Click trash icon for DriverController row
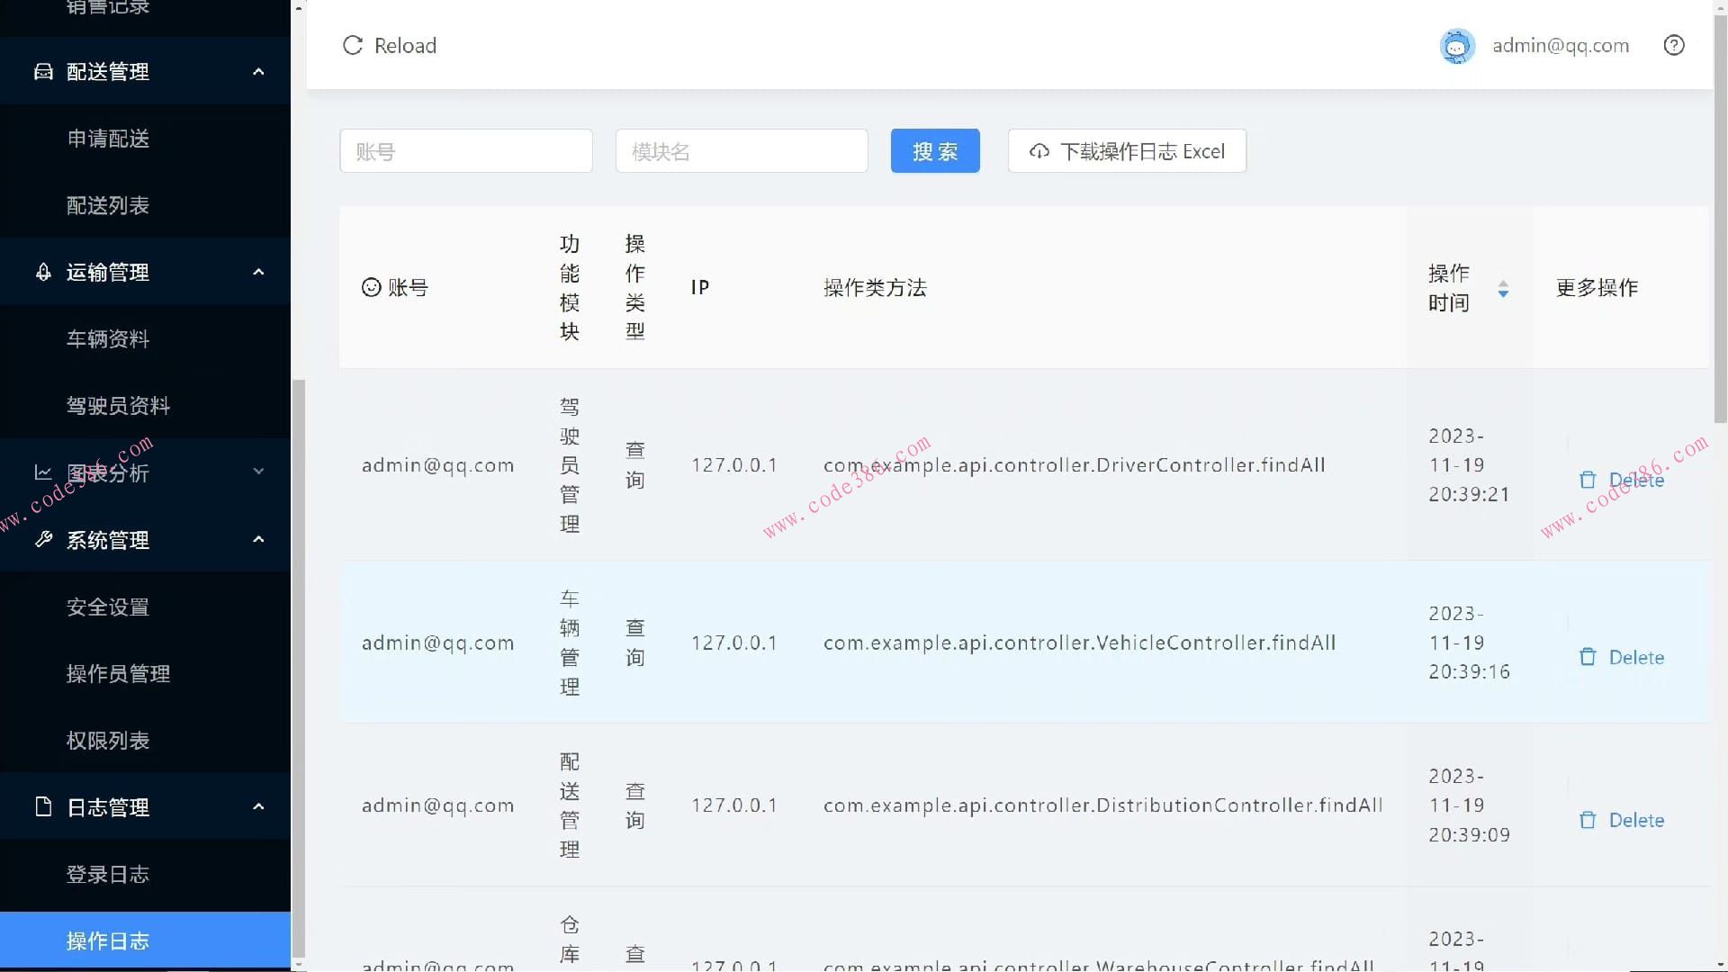The height and width of the screenshot is (972, 1728). [x=1588, y=481]
